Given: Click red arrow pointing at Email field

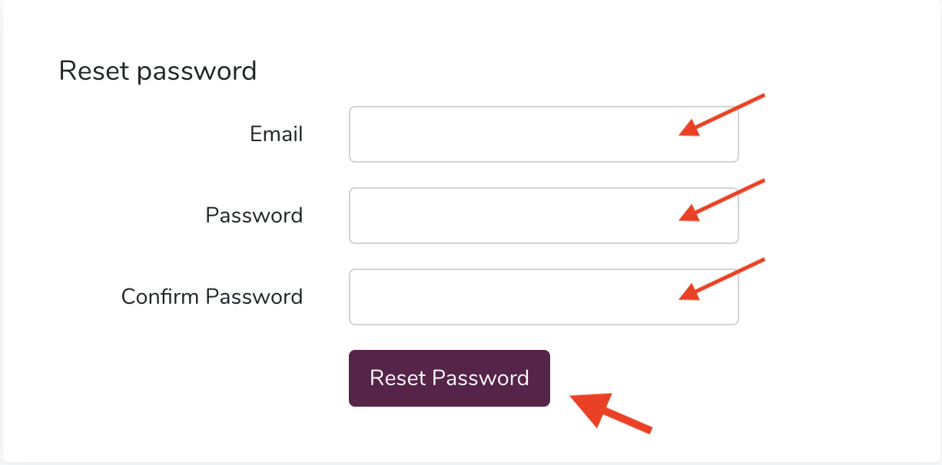Looking at the screenshot, I should [722, 115].
